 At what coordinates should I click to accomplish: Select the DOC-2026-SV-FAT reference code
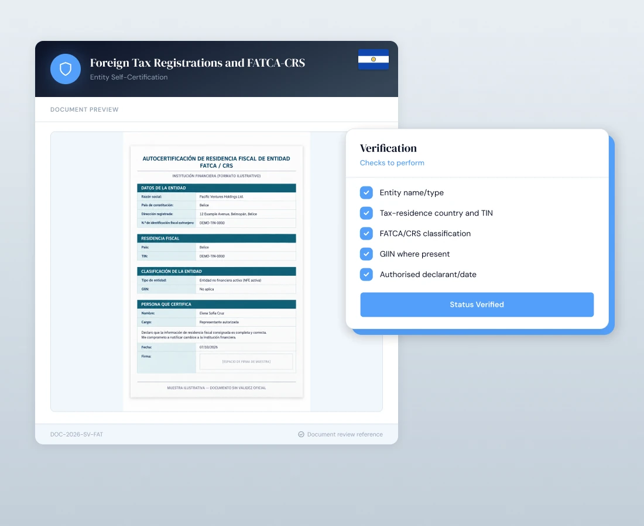(76, 434)
